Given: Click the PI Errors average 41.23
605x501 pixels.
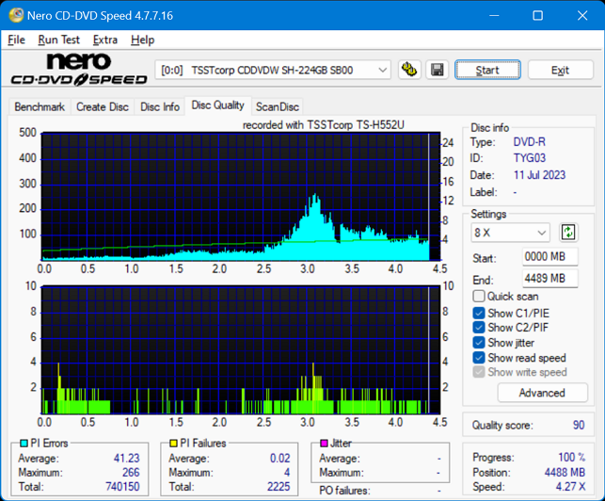Looking at the screenshot, I should tap(126, 458).
